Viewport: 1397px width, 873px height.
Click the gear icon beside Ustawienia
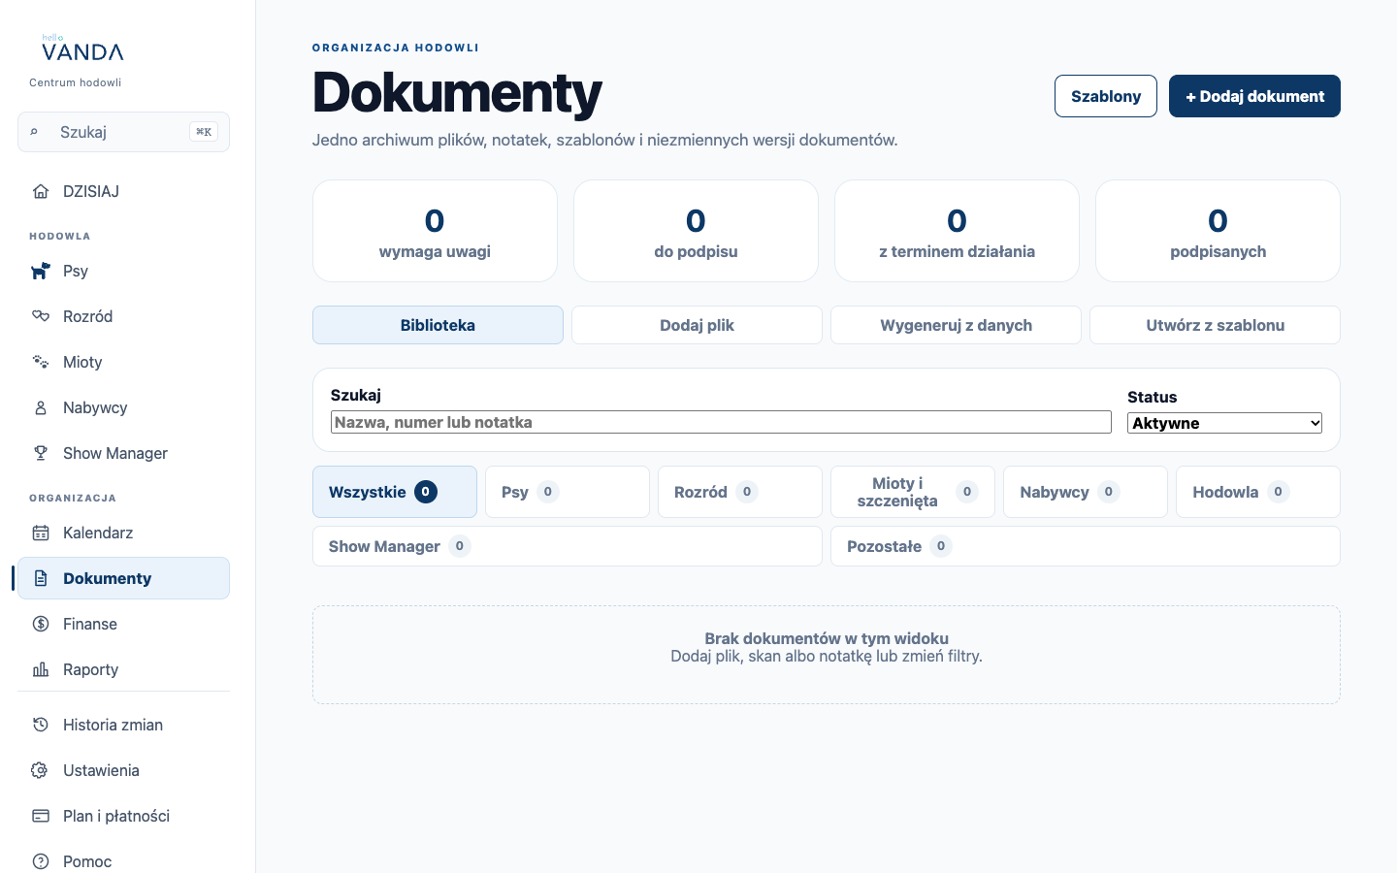point(41,770)
